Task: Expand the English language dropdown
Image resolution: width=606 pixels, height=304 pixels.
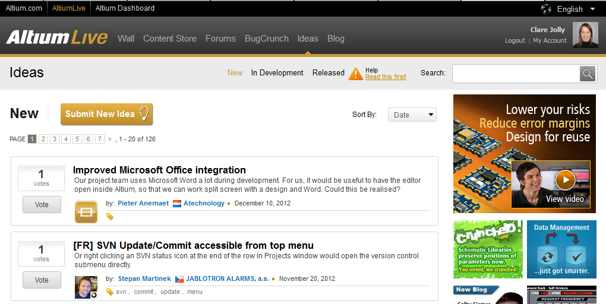Action: coord(592,9)
